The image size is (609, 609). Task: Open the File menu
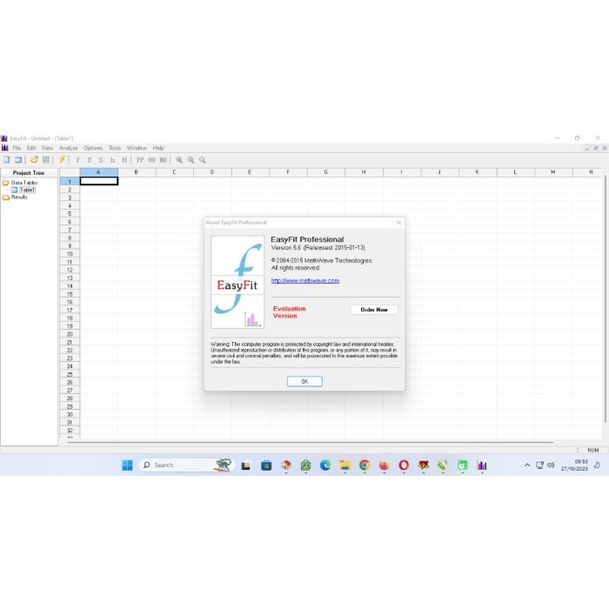(x=17, y=148)
